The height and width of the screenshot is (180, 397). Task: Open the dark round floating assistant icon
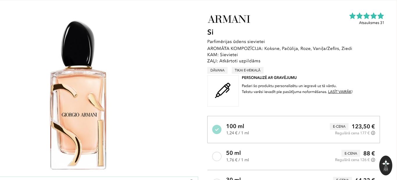386,165
